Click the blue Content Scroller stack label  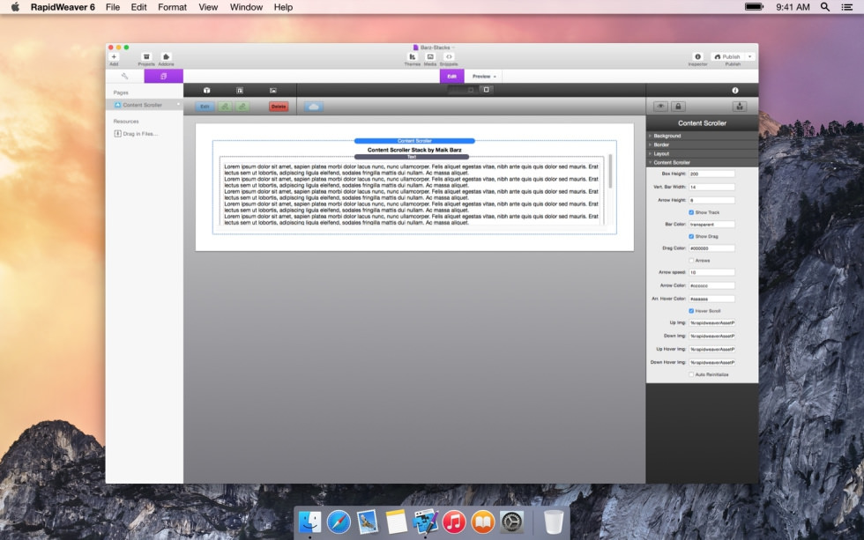(414, 141)
